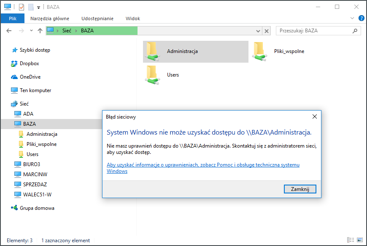Screen dimensions: 367x246
Task: Select OneDrive cloud icon in sidebar
Action: click(x=14, y=77)
